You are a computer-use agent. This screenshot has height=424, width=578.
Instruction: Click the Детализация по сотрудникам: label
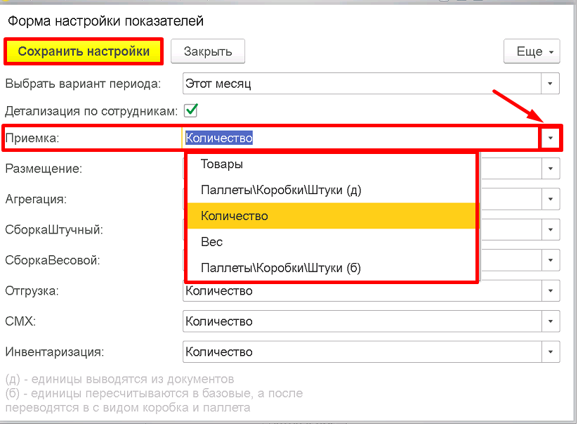pyautogui.click(x=91, y=110)
